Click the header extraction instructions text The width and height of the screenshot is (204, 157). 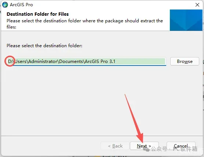coord(85,24)
